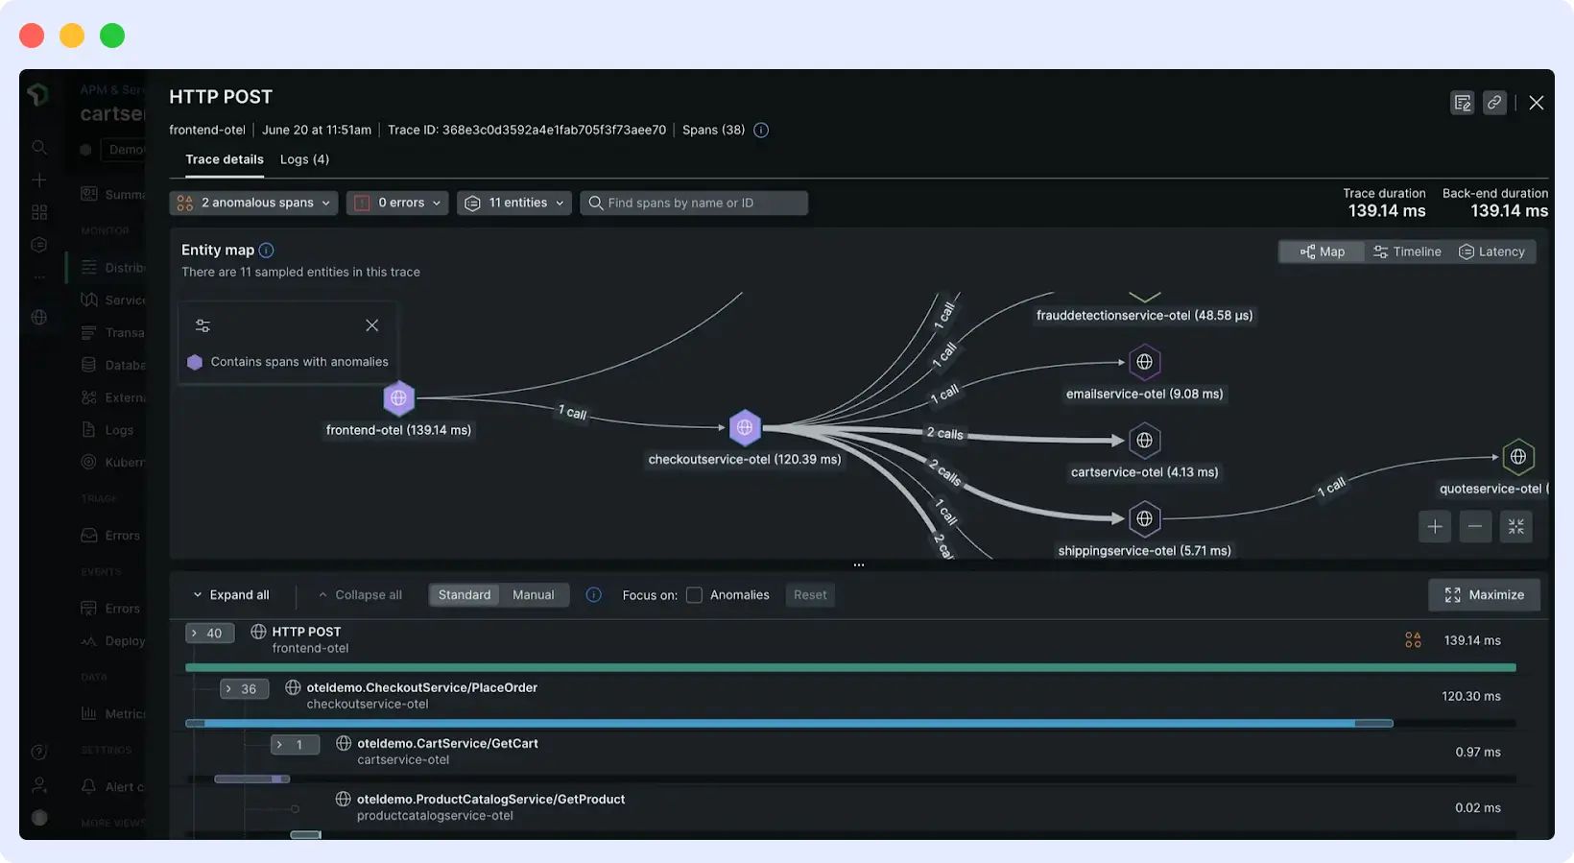Open the trace notes edit icon

pos(1463,103)
